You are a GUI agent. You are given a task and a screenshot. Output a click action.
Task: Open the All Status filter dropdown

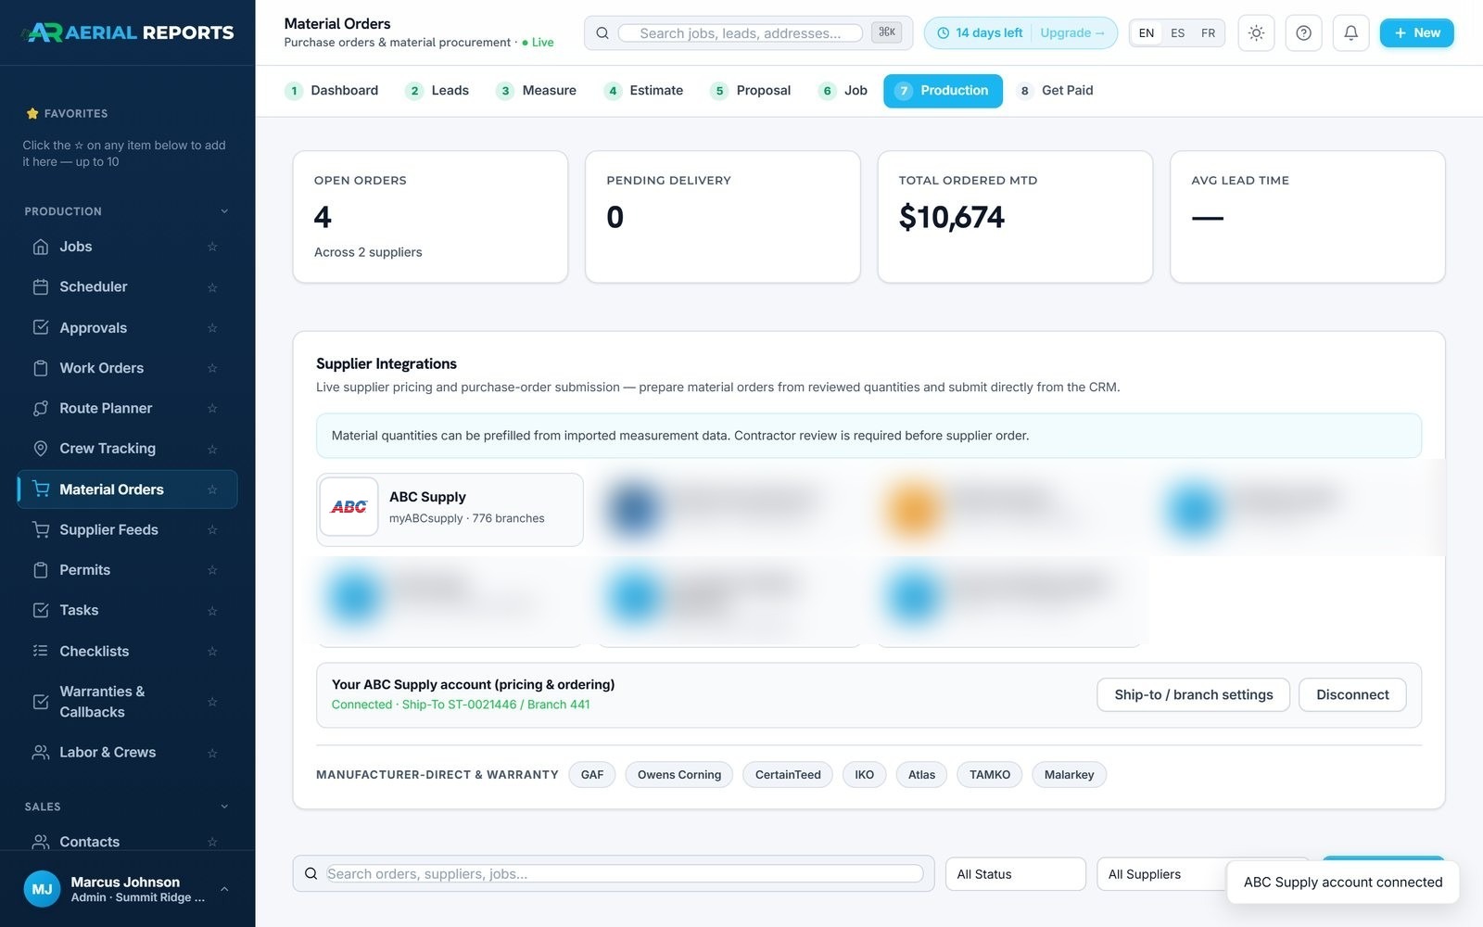(1015, 874)
